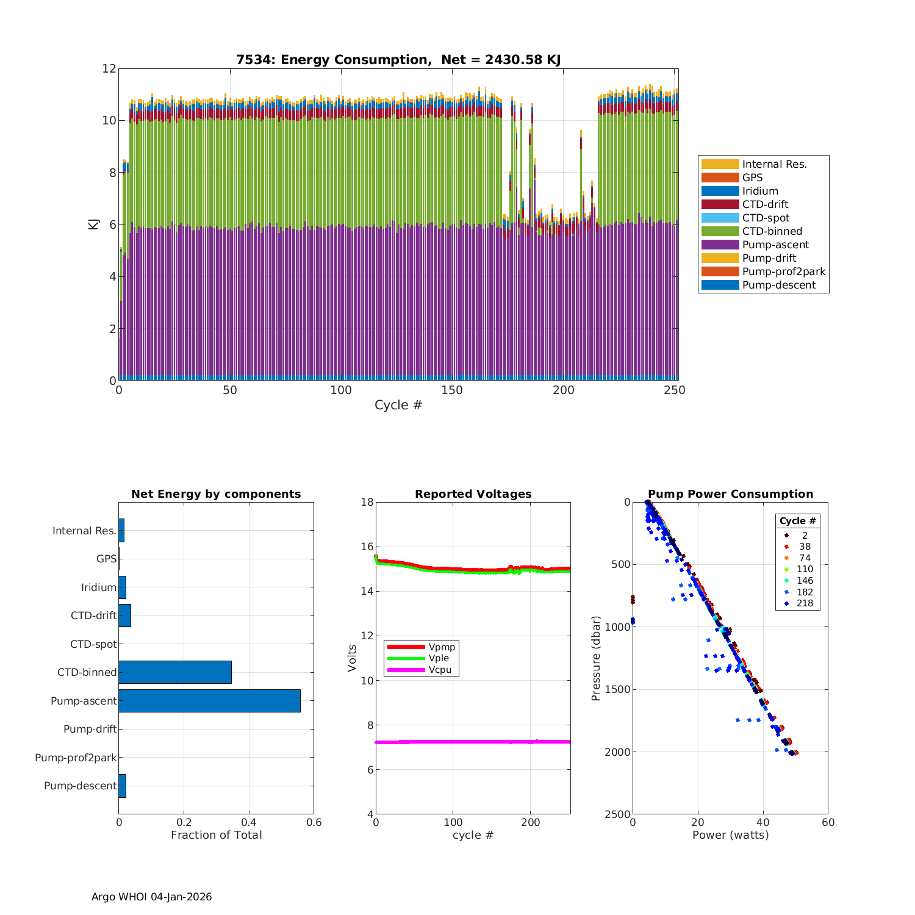Click the Internal Res. legend color swatch
The height and width of the screenshot is (915, 915).
pos(720,164)
